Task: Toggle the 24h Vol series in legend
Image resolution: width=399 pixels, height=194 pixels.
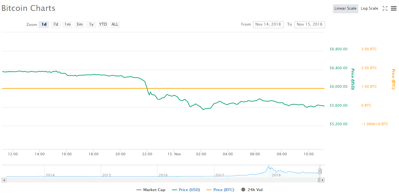Action: (x=252, y=190)
